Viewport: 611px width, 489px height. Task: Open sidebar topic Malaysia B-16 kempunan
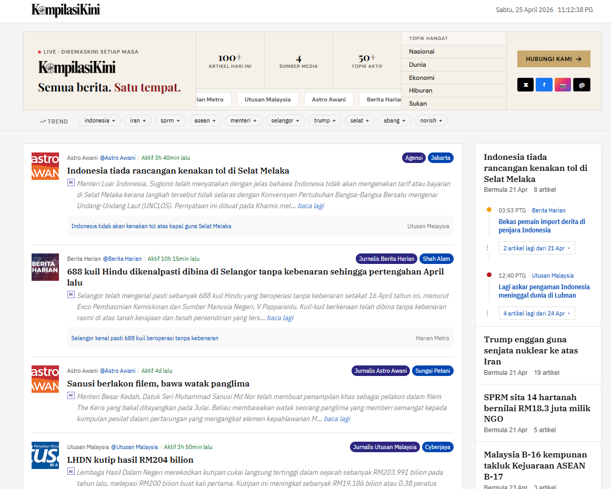(x=535, y=465)
